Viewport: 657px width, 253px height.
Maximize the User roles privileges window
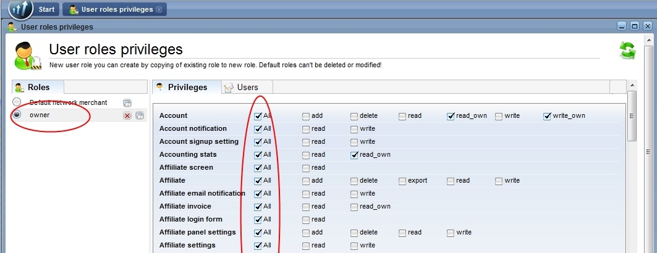(x=634, y=27)
